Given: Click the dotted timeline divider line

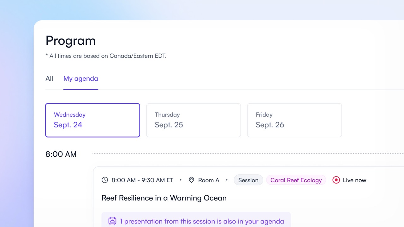Looking at the screenshot, I should click(x=246, y=154).
